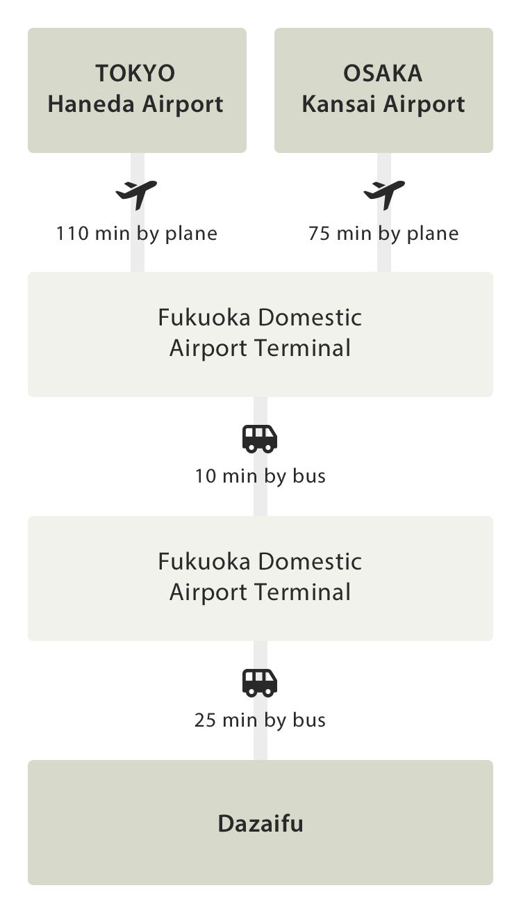The width and height of the screenshot is (521, 913).
Task: Click the plane icon below Tokyo Haneda Airport
Action: pyautogui.click(x=137, y=194)
